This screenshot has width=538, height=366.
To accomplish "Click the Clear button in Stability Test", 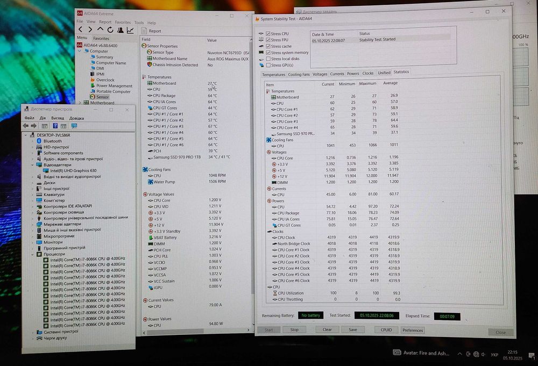I will point(327,329).
